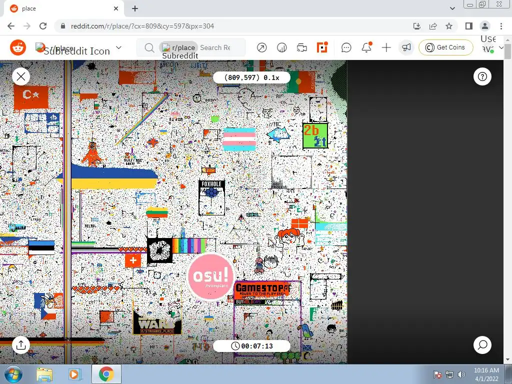The height and width of the screenshot is (384, 512).
Task: Click the share canvas upload icon
Action: click(x=21, y=345)
